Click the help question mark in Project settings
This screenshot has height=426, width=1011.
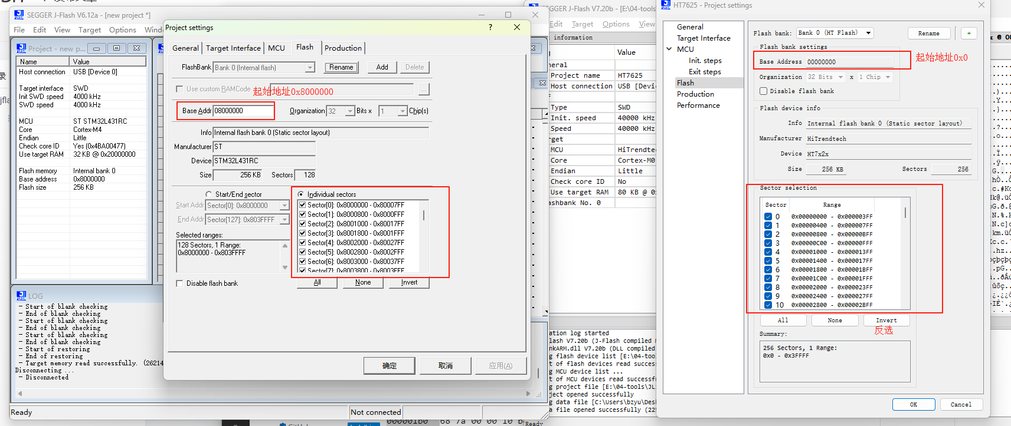[490, 28]
